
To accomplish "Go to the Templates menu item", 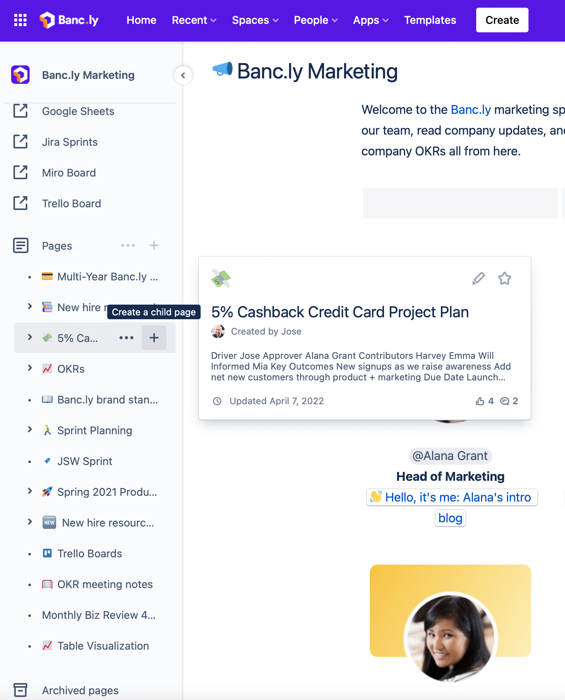I will (430, 20).
